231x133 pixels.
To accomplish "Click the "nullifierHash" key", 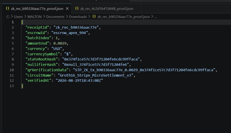I will tap(41, 65).
